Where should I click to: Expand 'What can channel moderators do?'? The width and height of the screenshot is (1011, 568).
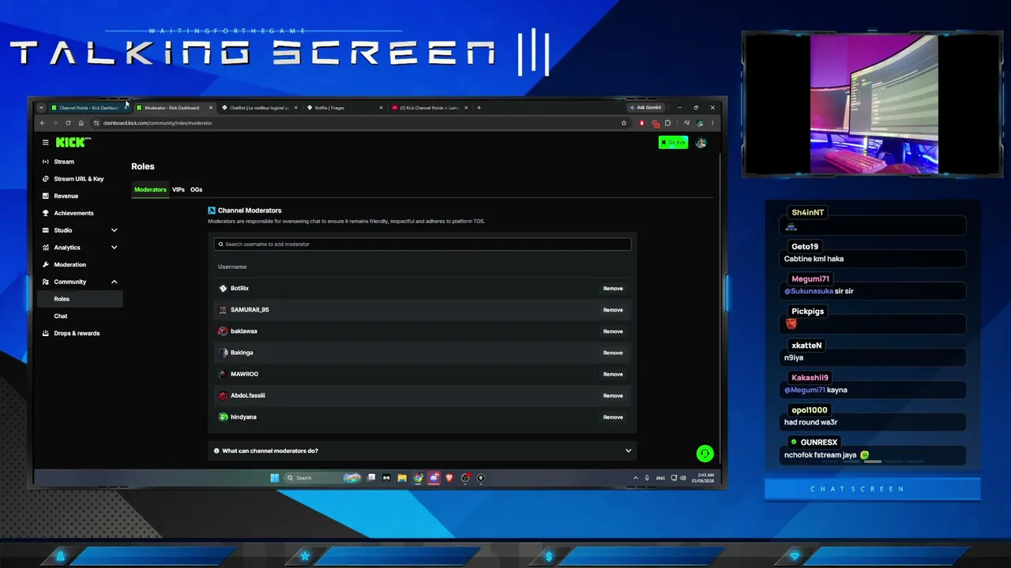(x=423, y=450)
